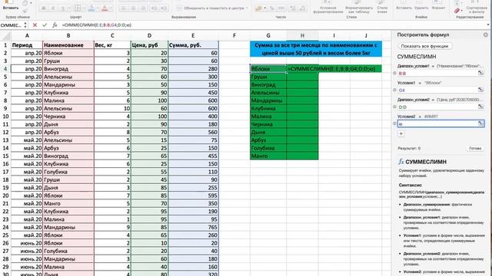Remove the Условие2 argument circle
This screenshot has width=492, height=276.
(x=394, y=123)
